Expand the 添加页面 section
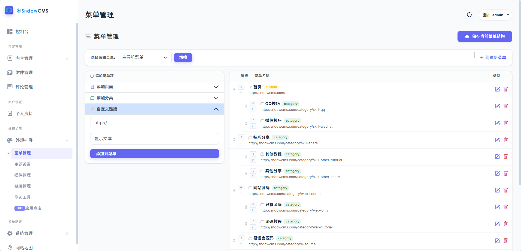 [x=155, y=87]
